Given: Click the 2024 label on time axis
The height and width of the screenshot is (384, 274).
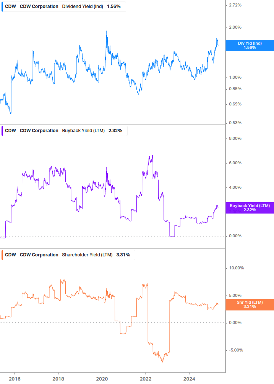Looking at the screenshot, I should pyautogui.click(x=189, y=379).
